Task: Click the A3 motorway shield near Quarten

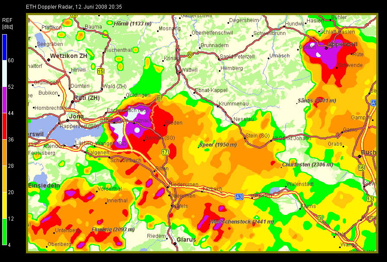Action: [239, 197]
